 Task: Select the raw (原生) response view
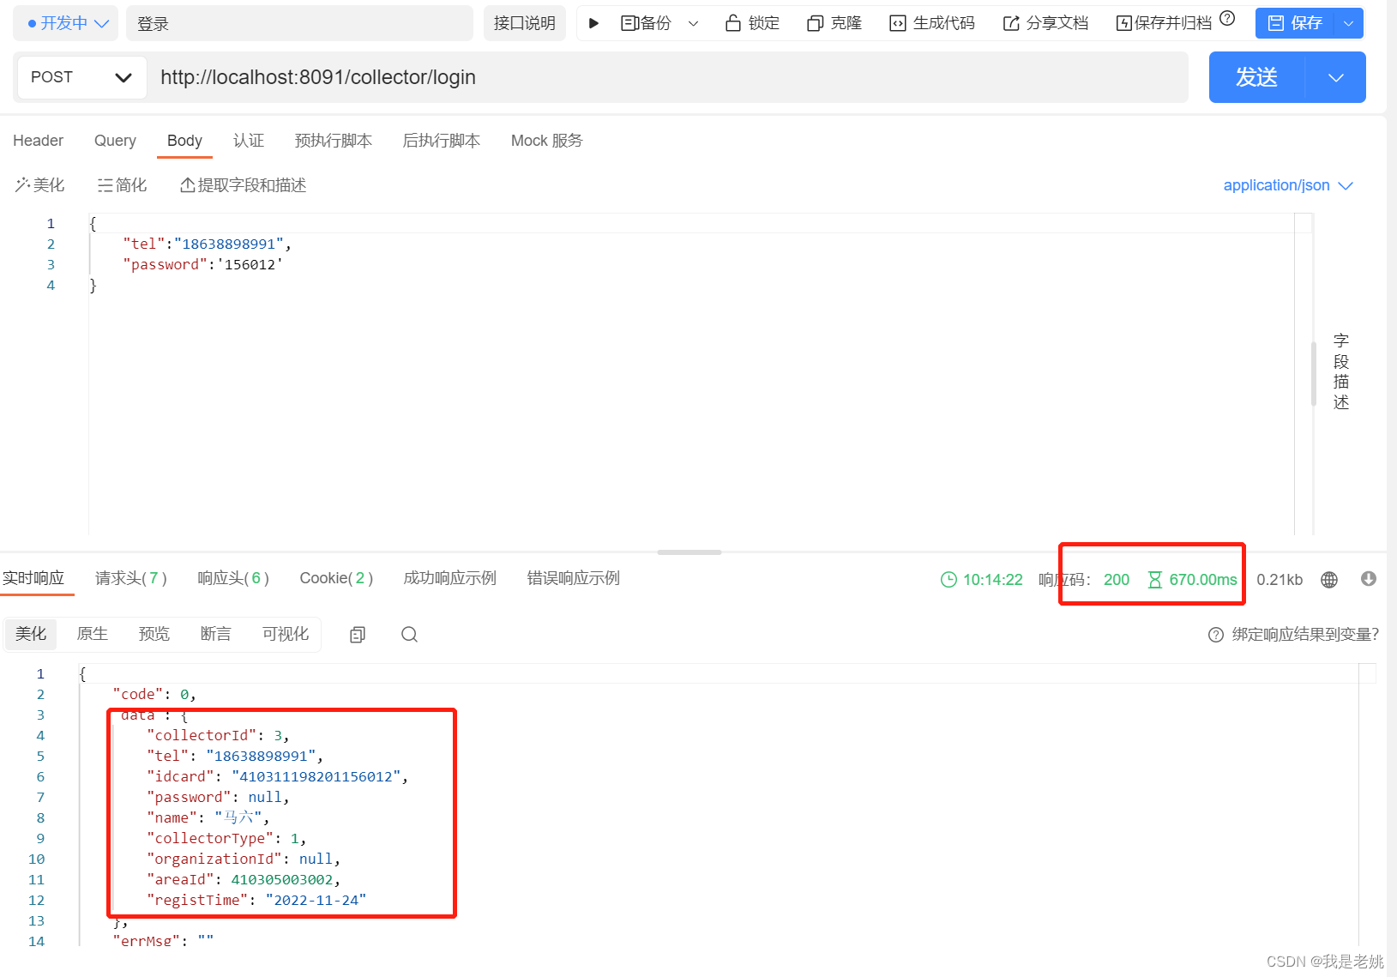coord(93,634)
